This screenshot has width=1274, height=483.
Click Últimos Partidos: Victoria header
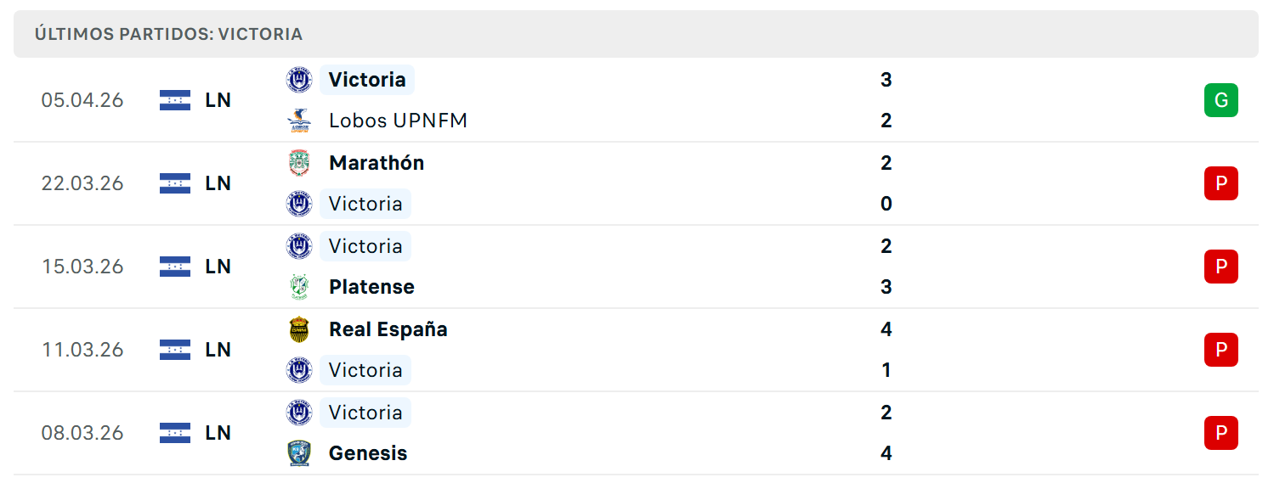[168, 34]
